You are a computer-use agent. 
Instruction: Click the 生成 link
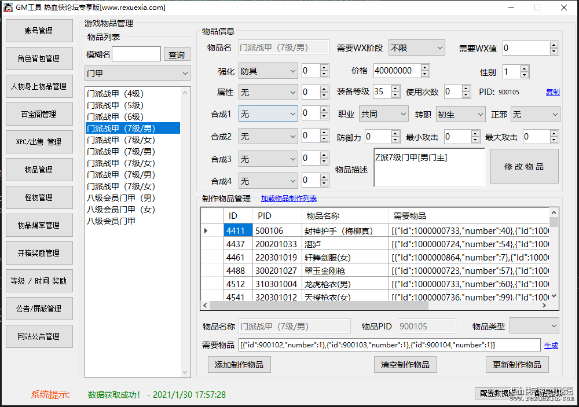coord(551,345)
